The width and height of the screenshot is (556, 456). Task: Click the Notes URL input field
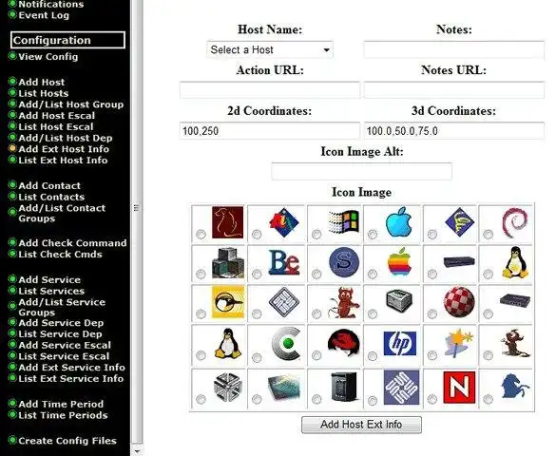click(454, 90)
